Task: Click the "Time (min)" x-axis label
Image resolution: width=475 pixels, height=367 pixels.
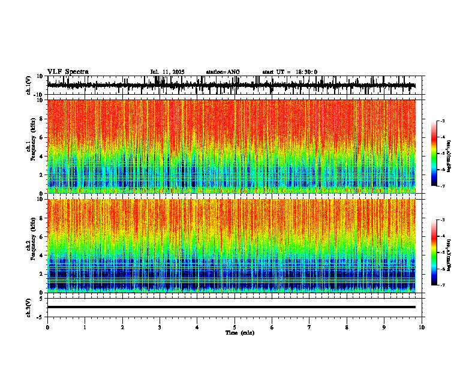Action: tap(240, 333)
